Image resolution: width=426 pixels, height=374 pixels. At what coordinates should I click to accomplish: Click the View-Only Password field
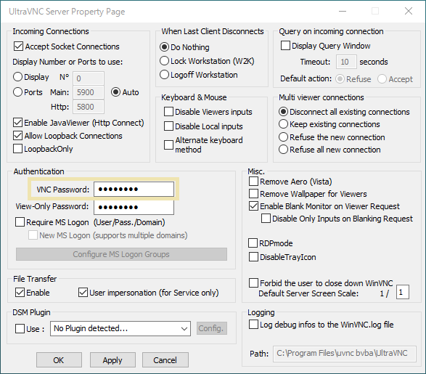134,208
